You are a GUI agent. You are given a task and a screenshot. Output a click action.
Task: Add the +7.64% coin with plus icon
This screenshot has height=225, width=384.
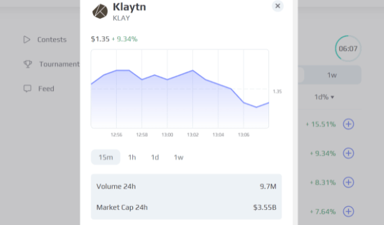click(x=348, y=211)
